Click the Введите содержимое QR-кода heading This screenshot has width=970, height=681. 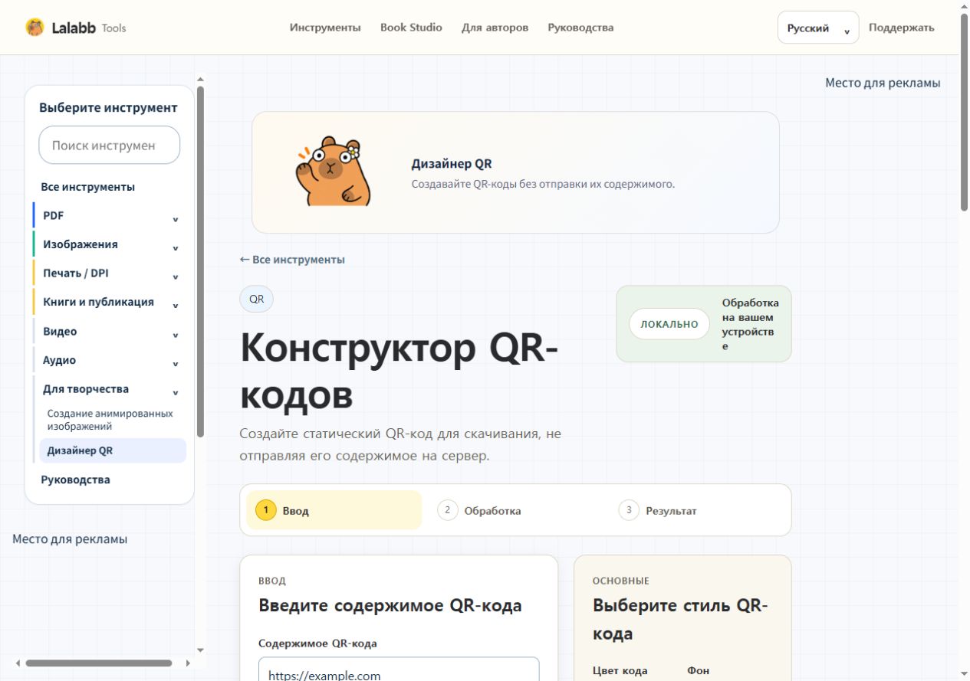(x=390, y=605)
